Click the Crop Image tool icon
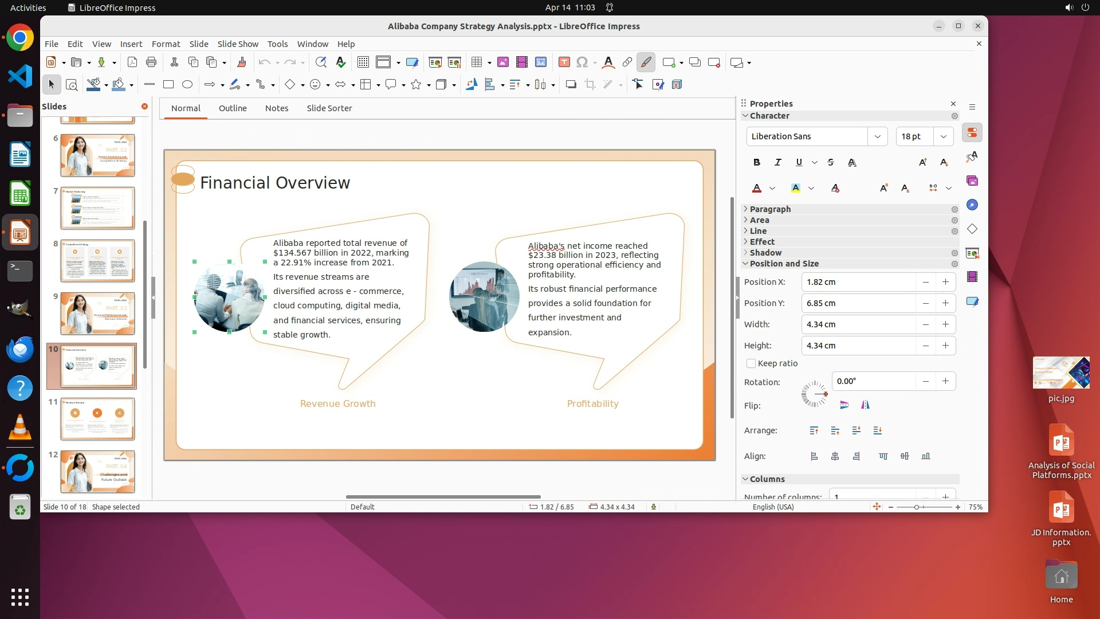 [x=590, y=85]
